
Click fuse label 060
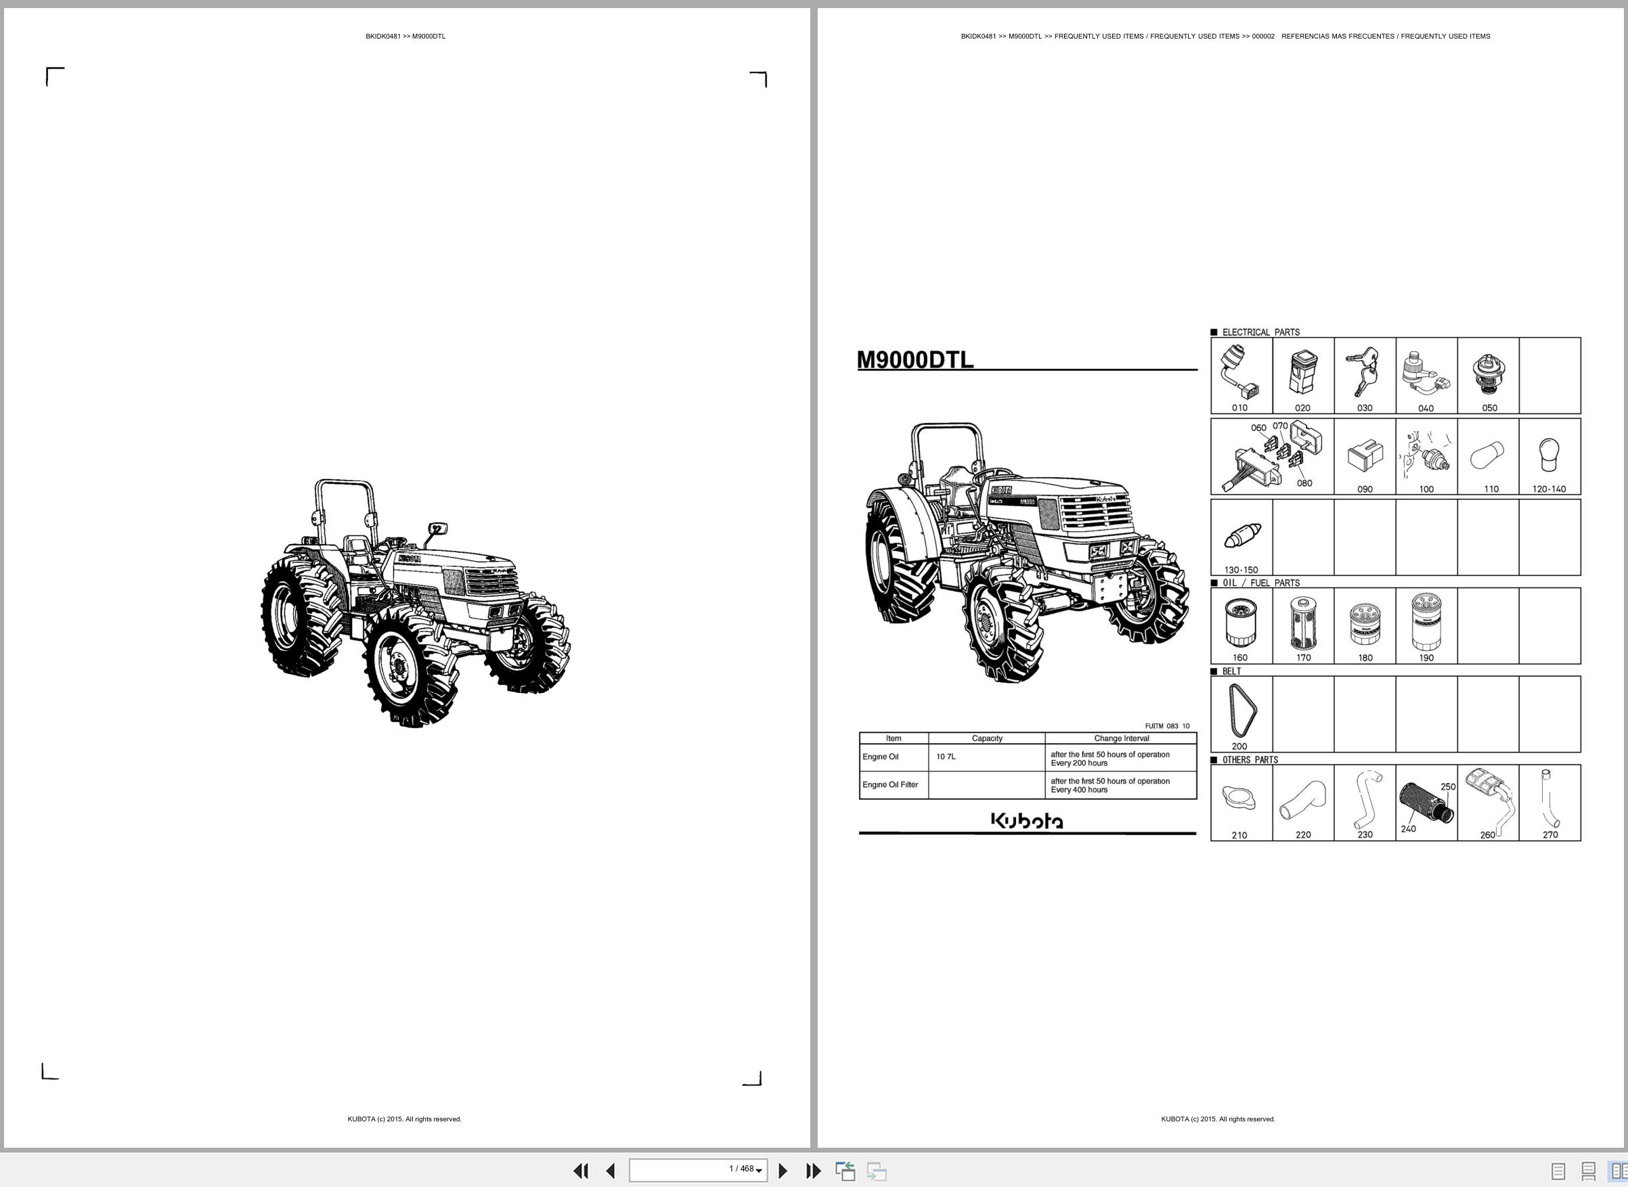coord(1258,428)
